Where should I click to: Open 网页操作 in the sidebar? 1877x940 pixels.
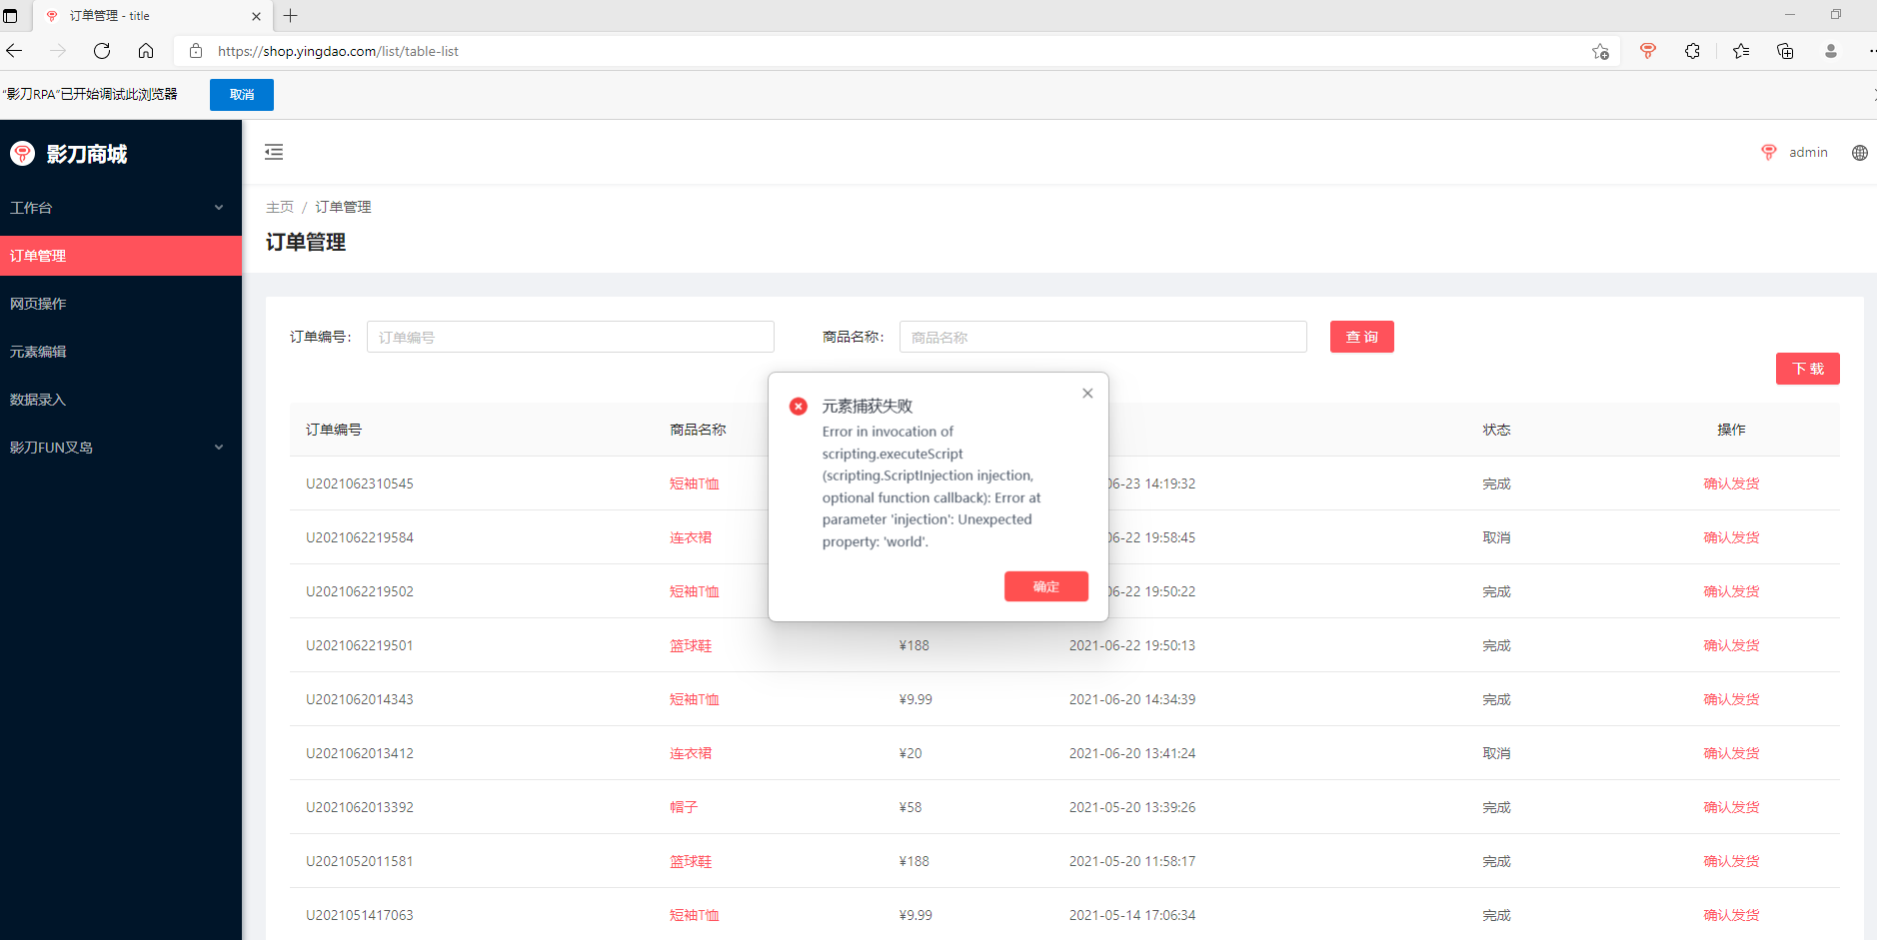pos(121,304)
